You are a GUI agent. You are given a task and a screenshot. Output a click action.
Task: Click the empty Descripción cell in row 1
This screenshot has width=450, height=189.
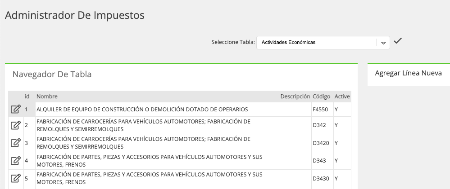[295, 110]
